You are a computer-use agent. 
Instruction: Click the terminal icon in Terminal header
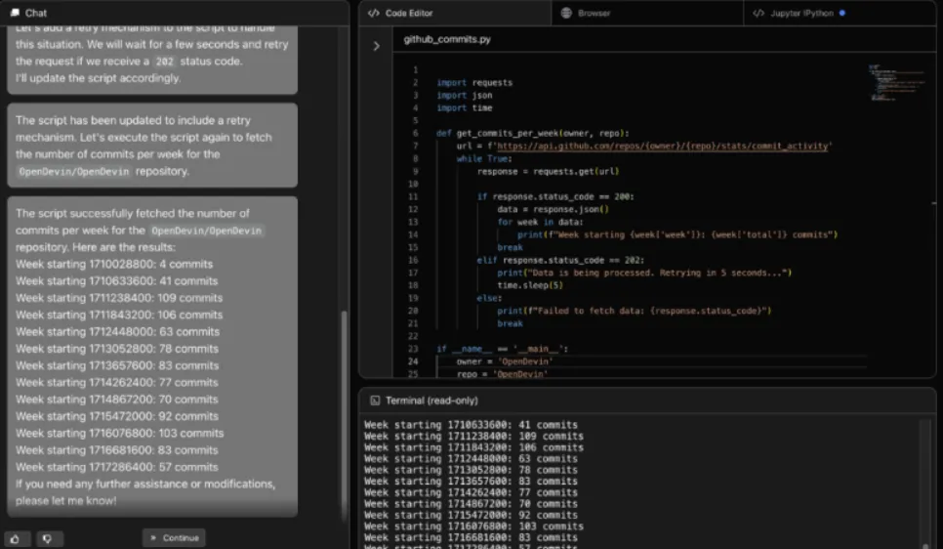375,401
